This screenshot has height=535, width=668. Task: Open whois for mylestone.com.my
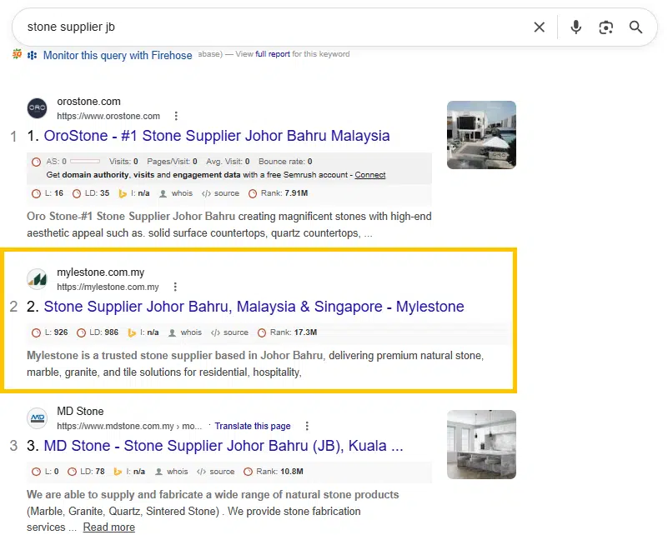(x=191, y=332)
